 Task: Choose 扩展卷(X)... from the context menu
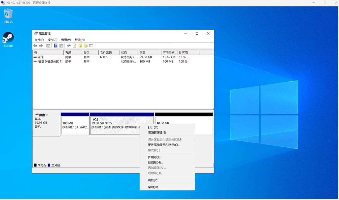[x=155, y=157]
